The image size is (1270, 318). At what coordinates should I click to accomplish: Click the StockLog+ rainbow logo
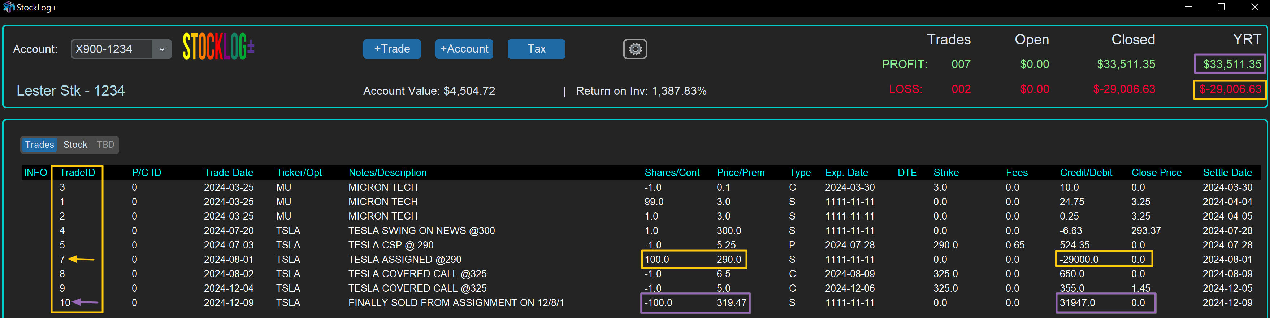pyautogui.click(x=218, y=47)
